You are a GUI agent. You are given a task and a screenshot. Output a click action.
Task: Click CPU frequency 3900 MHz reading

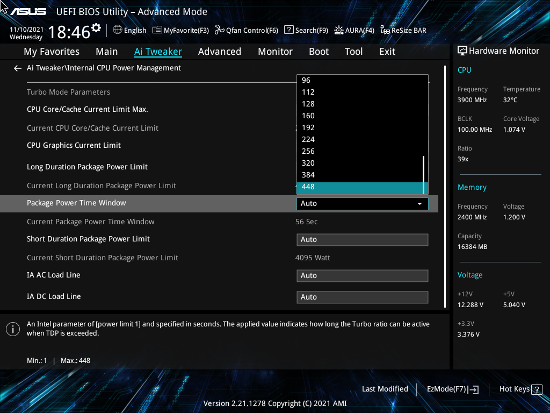[x=472, y=100]
